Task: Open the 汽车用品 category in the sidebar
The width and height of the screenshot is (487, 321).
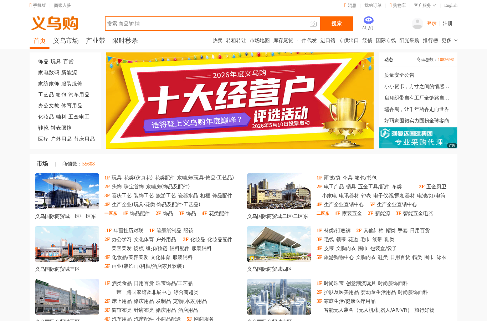Action: 79,95
